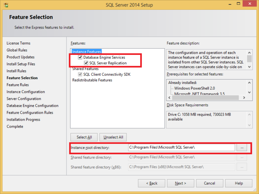Select the Shared Features tree heading

click(85, 69)
